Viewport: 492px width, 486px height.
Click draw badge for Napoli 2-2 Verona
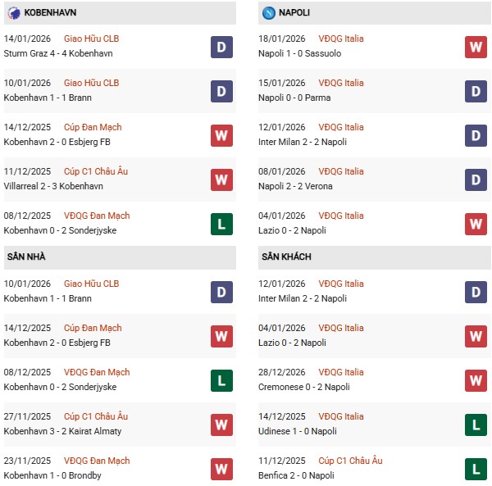476,179
